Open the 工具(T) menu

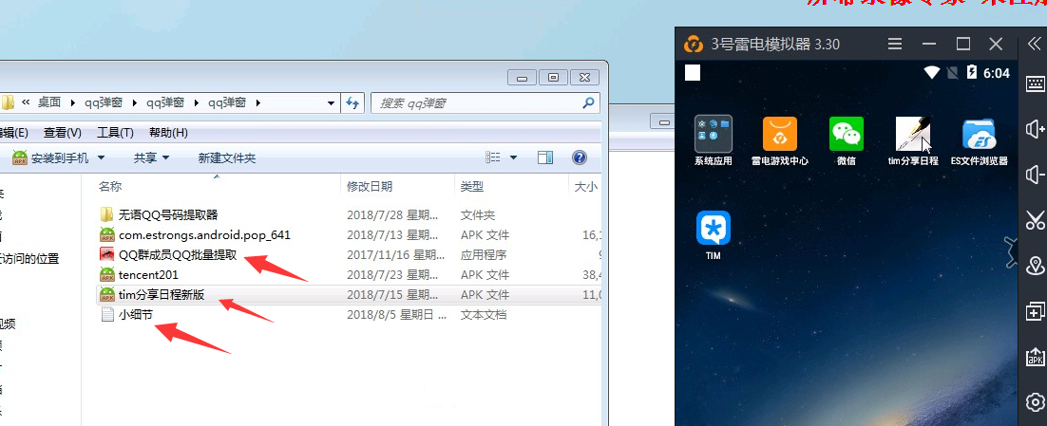point(116,133)
